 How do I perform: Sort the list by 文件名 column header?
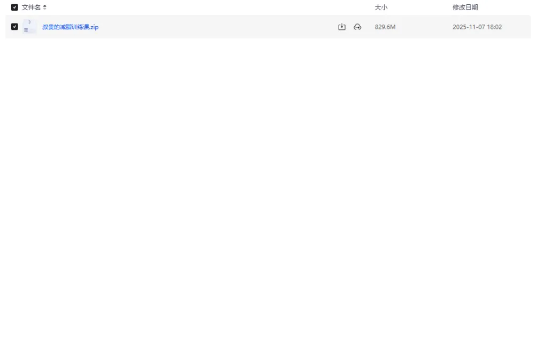tap(31, 7)
